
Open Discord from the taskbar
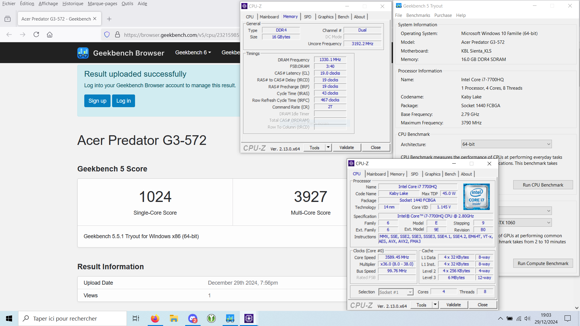coord(193,318)
